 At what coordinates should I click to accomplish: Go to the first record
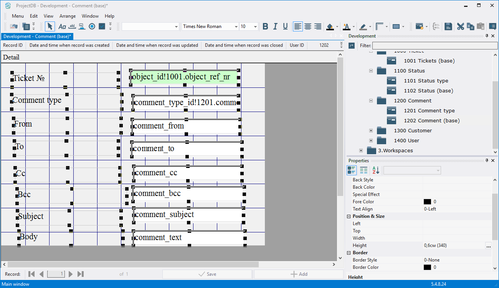pos(32,274)
